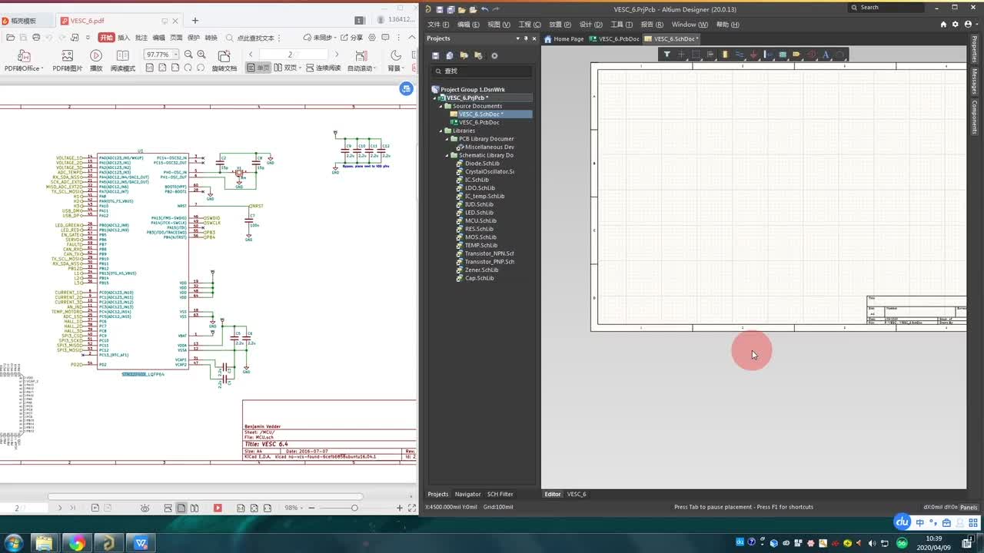This screenshot has height=553, width=984.
Task: Go to Altium home icon at top right
Action: 943,24
